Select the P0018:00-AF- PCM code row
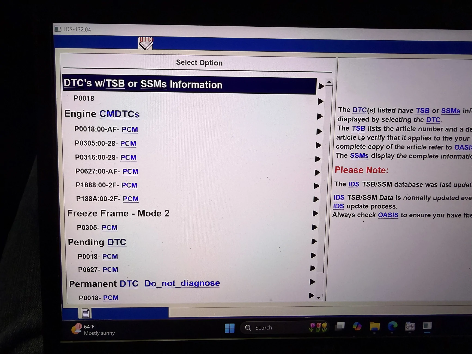Image resolution: width=472 pixels, height=354 pixels. coord(106,129)
